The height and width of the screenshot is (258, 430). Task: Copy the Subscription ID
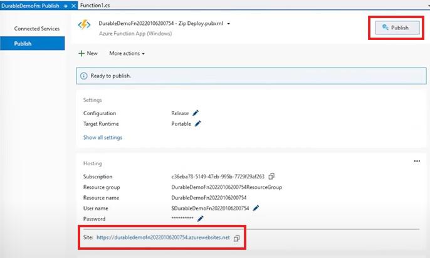[x=271, y=176]
